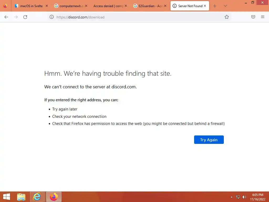Open Firefox View pinned icon
The image size is (269, 202).
[5, 6]
